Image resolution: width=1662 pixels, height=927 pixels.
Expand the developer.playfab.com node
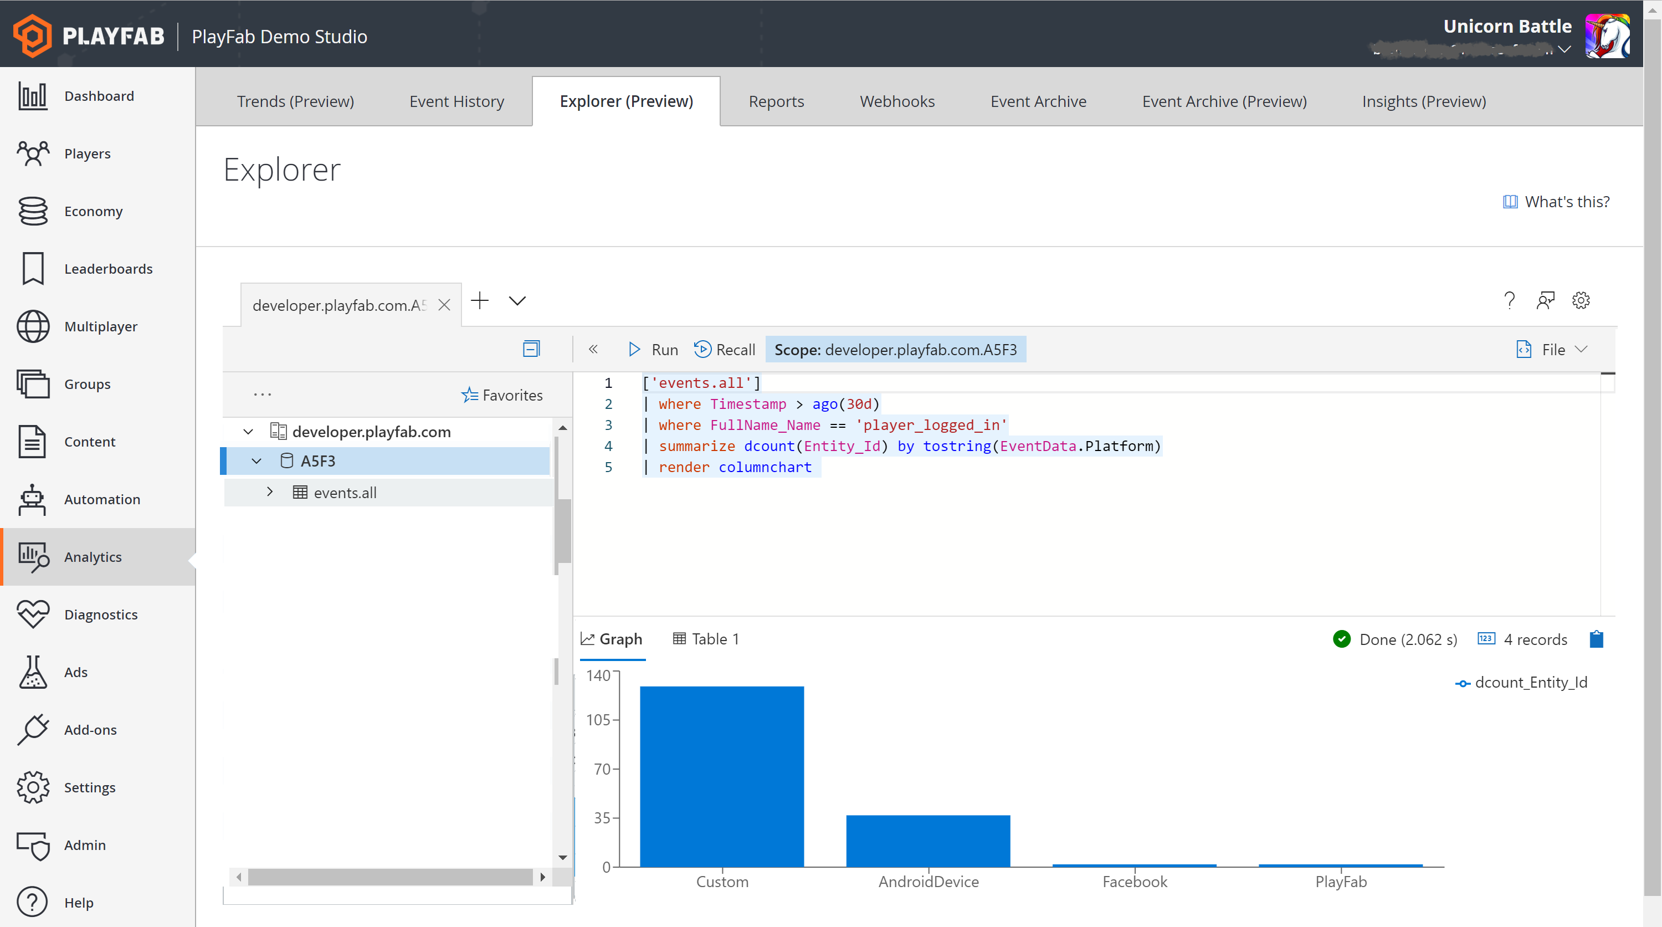pos(248,432)
